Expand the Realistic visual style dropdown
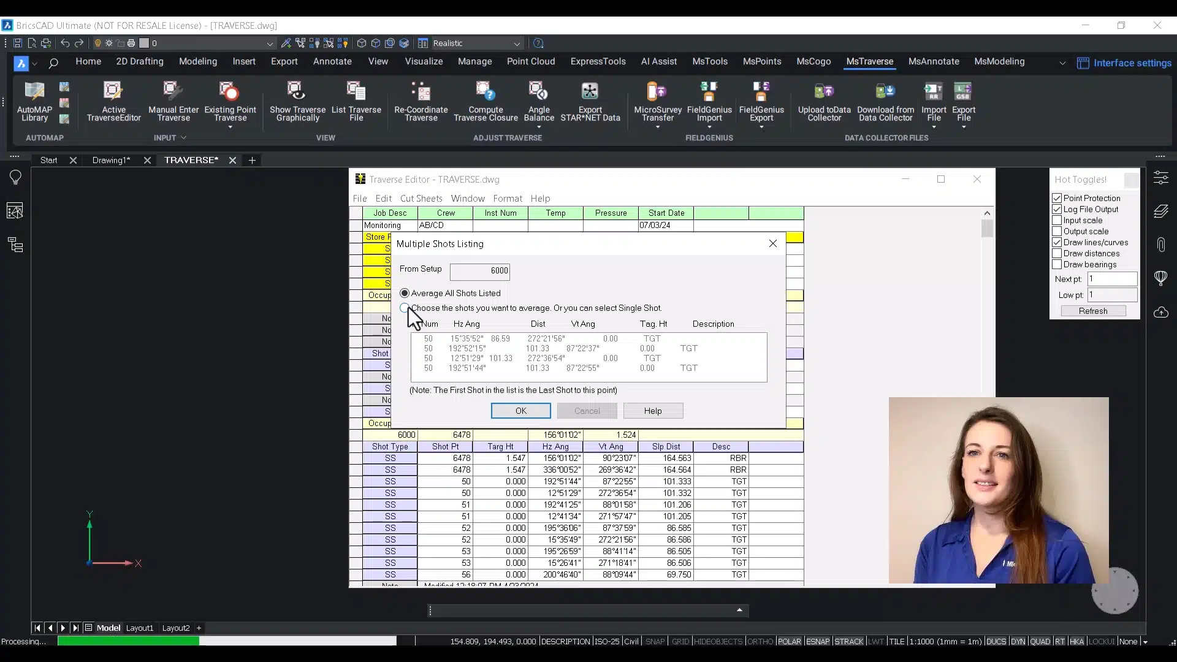 coord(517,44)
